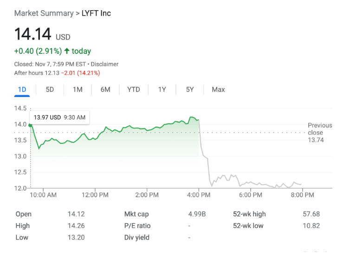This screenshot has width=350, height=258.
Task: Click the Mkt cap 4.99B value
Action: click(196, 214)
